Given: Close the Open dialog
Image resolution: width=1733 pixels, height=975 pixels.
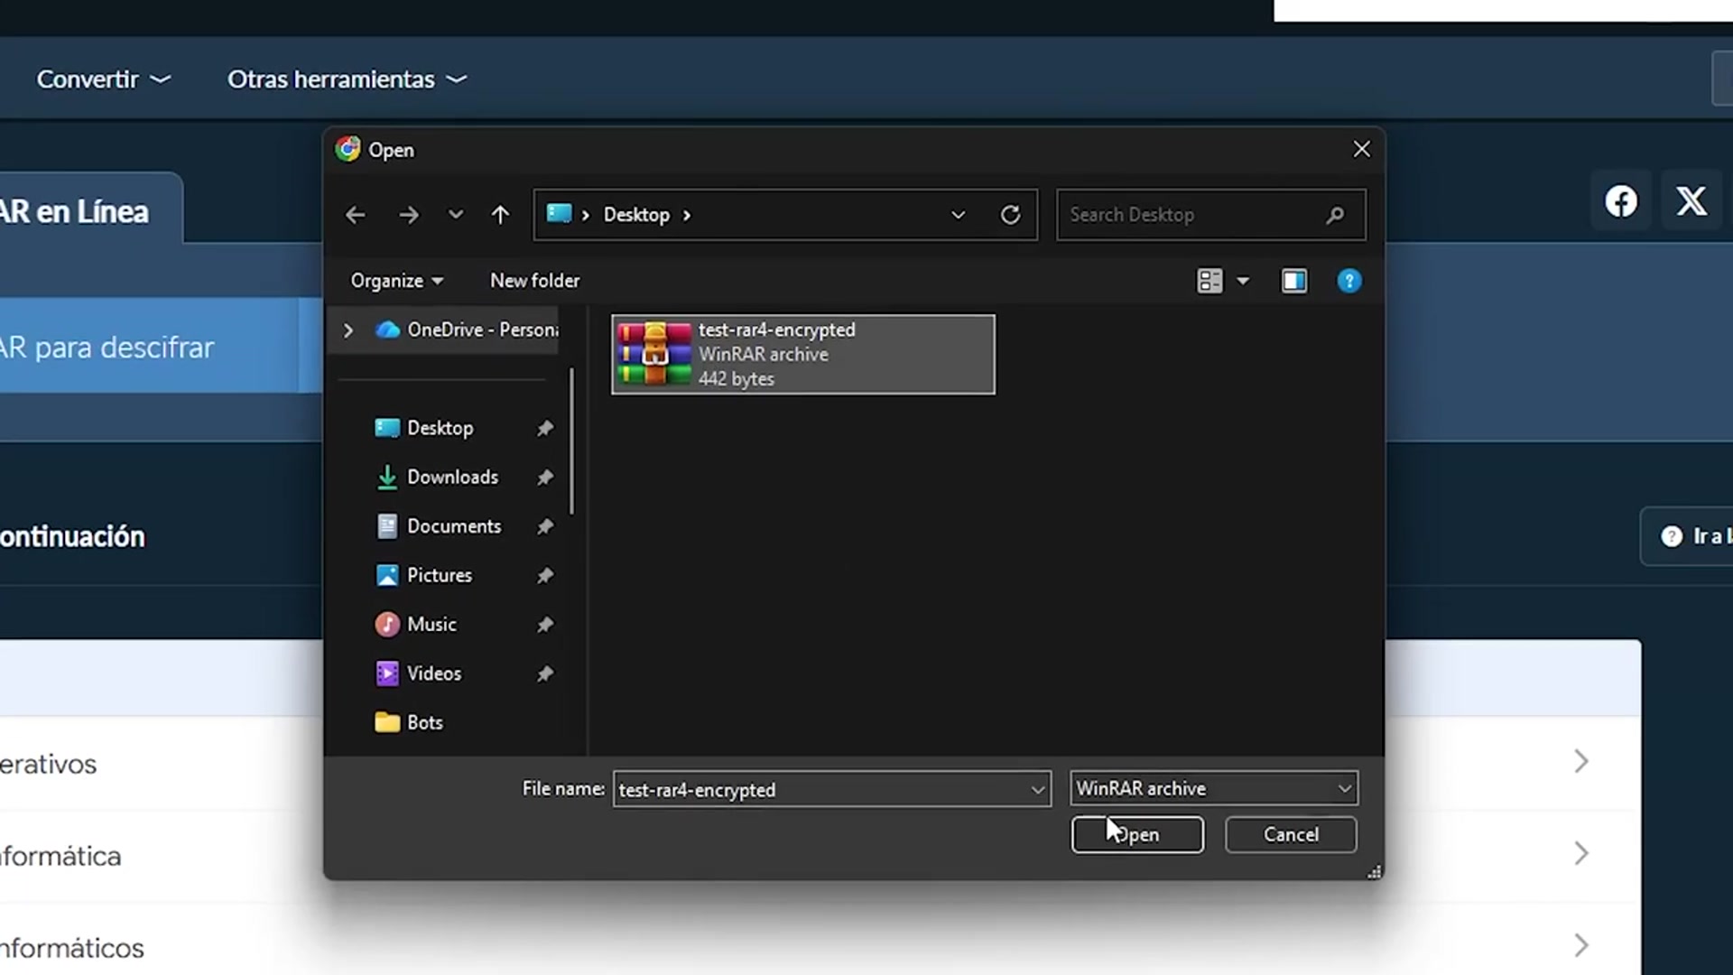Looking at the screenshot, I should (1362, 149).
